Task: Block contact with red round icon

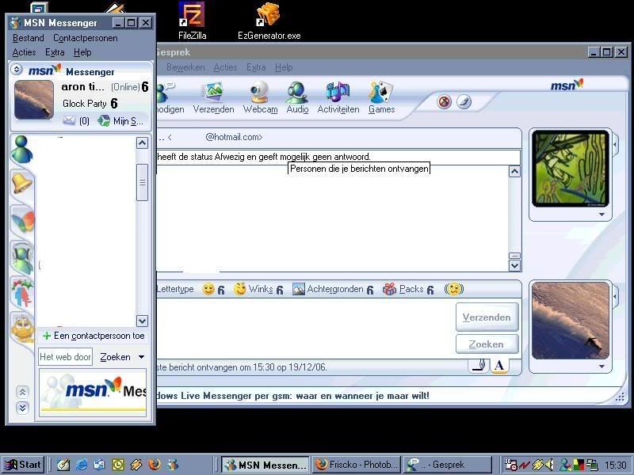Action: click(444, 102)
